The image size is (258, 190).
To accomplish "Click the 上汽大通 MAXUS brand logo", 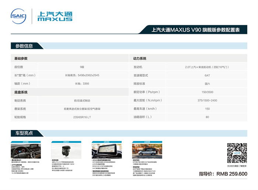I will point(55,16).
